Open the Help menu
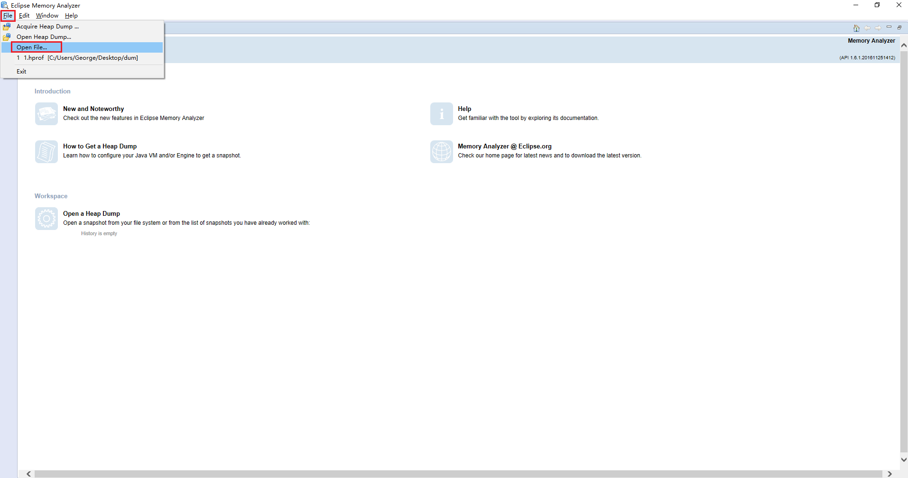Viewport: 908px width, 478px height. click(71, 16)
